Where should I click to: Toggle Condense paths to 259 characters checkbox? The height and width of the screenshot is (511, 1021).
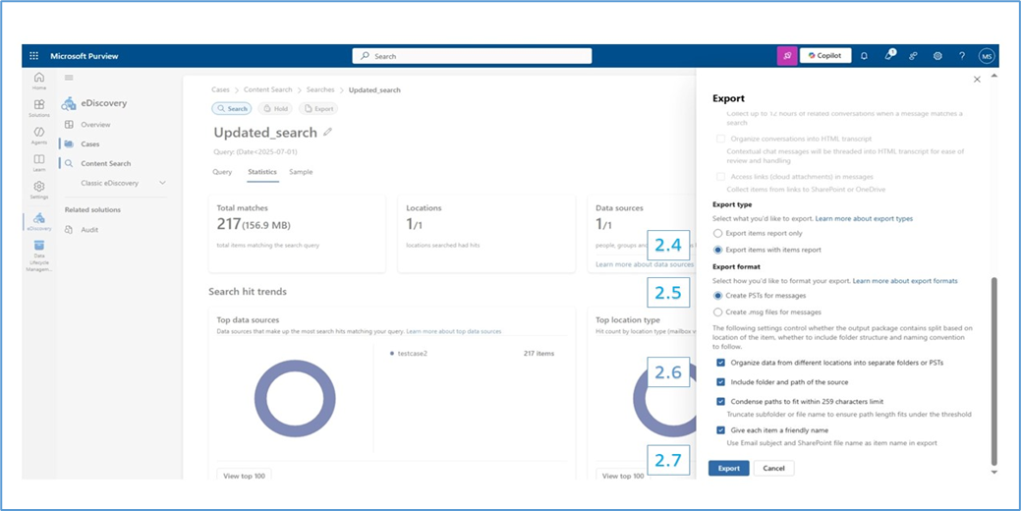pos(721,402)
